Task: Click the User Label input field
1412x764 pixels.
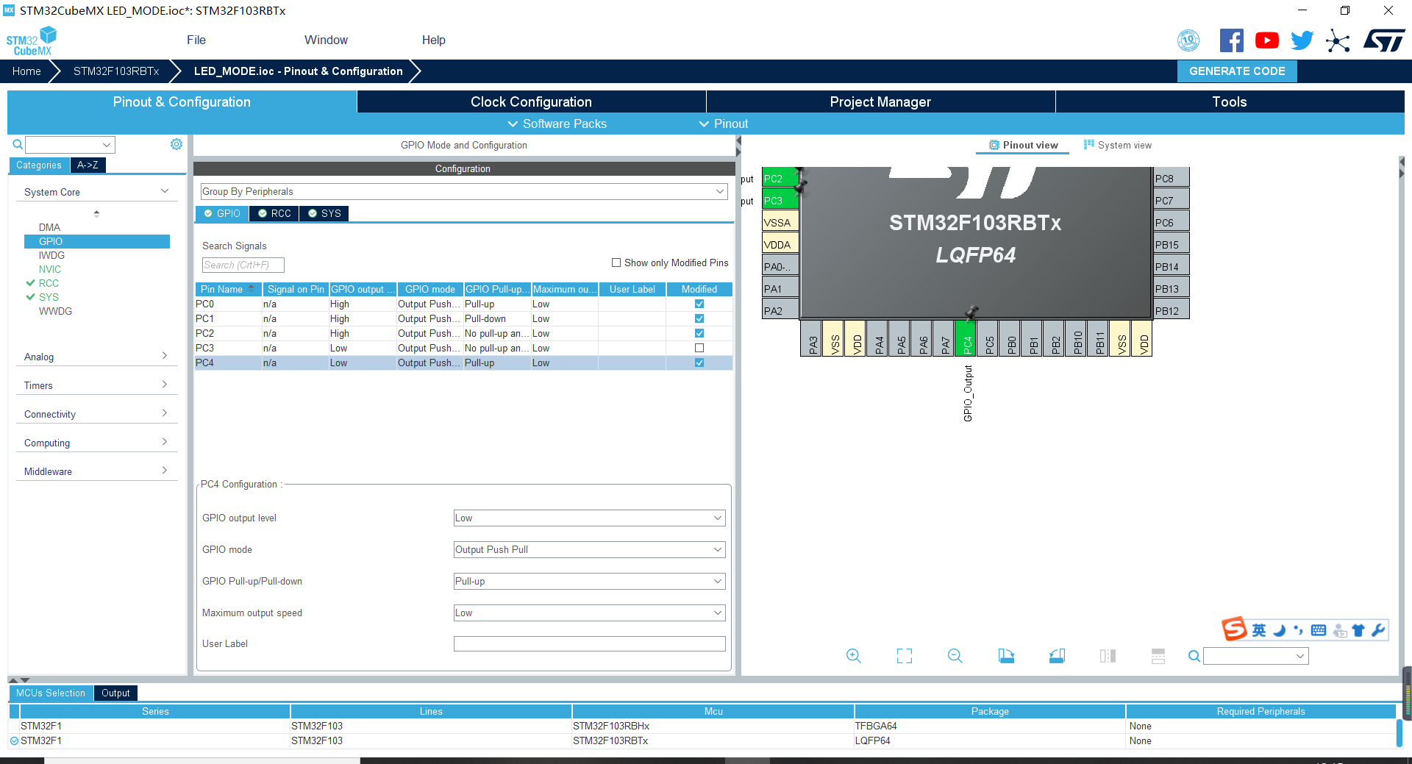Action: (589, 644)
